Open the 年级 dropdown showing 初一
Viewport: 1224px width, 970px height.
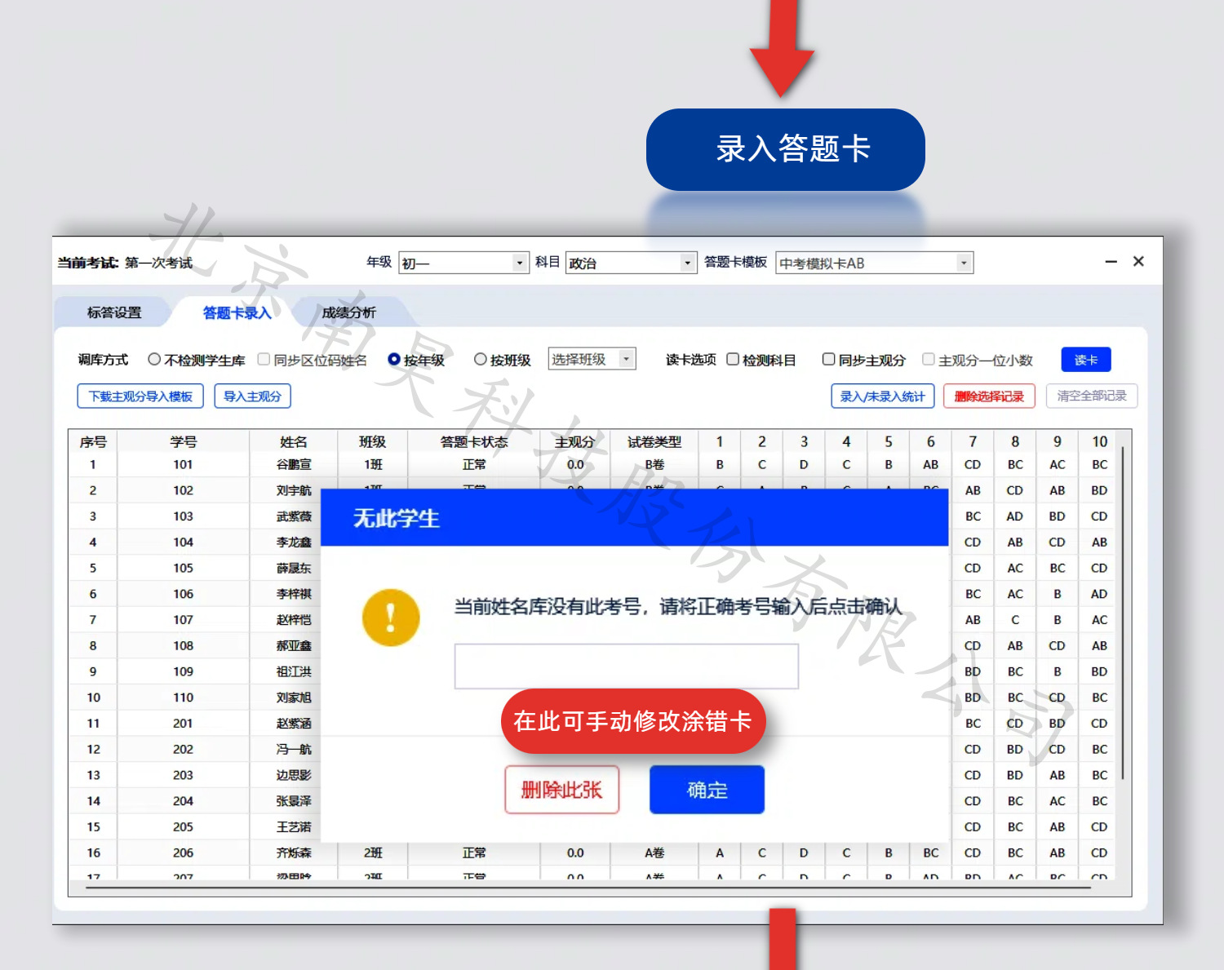[x=519, y=263]
